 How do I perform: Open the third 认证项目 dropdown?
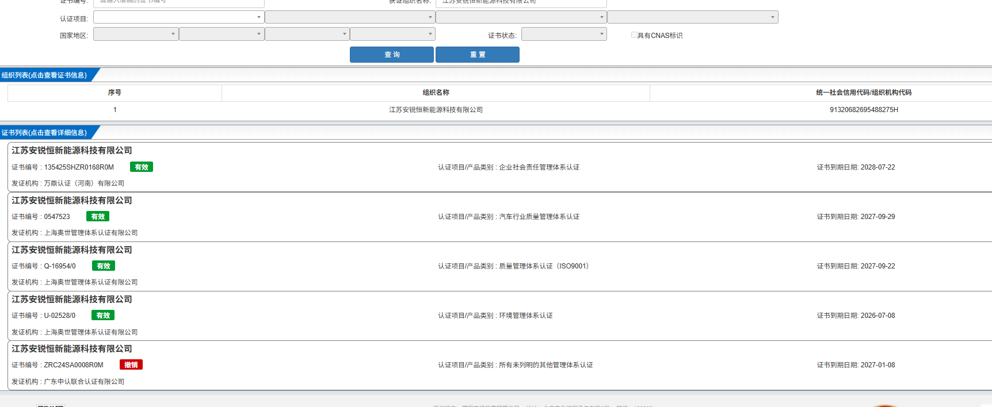(x=521, y=17)
